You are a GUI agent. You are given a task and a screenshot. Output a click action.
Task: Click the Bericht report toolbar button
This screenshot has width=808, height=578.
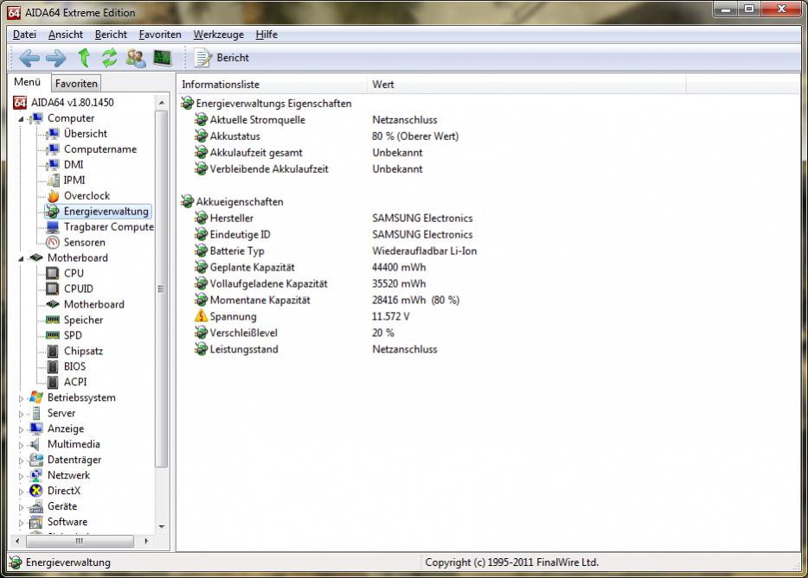(221, 58)
